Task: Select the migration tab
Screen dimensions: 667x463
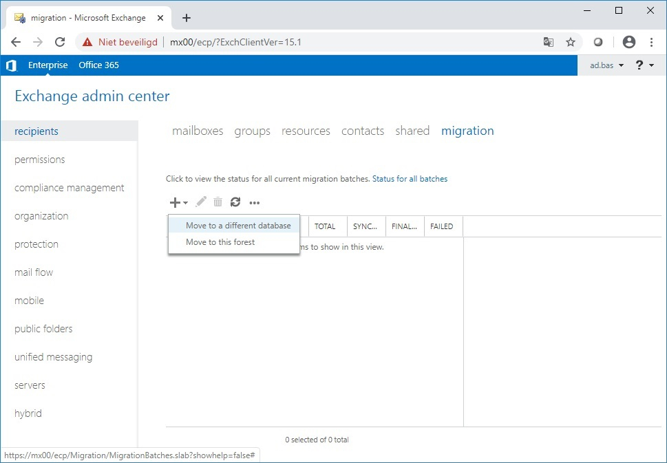Action: (x=467, y=131)
